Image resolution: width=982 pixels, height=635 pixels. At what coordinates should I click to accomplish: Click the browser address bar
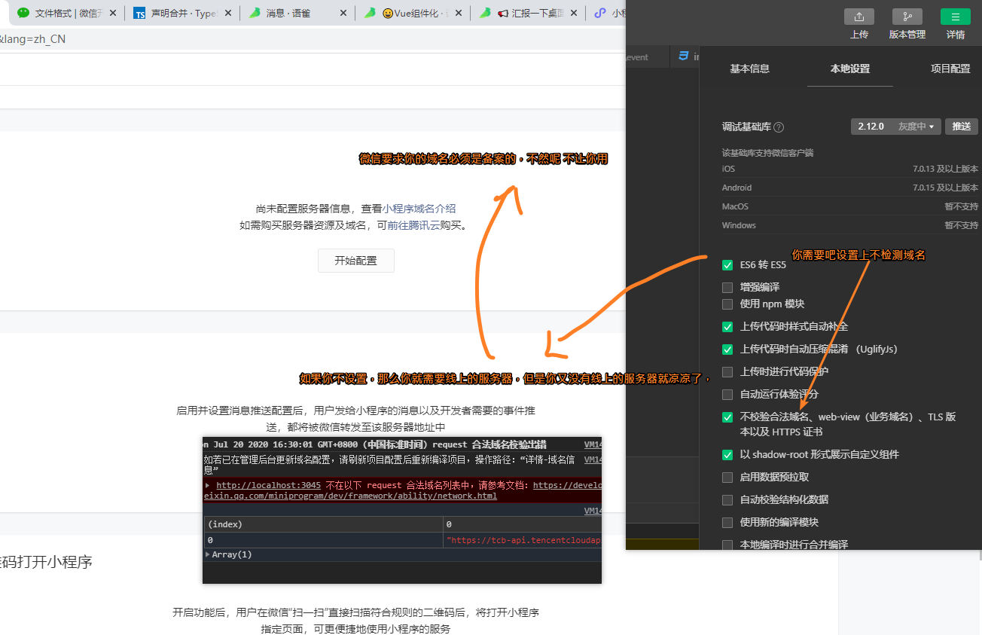coord(313,39)
